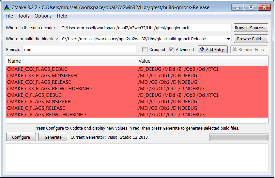Click the Generate button
This screenshot has height=178, width=275.
(x=53, y=137)
